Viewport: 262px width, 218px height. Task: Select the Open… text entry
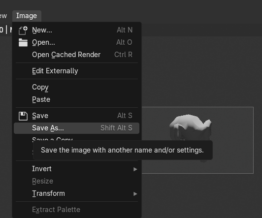[43, 42]
